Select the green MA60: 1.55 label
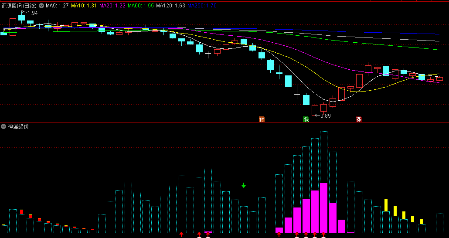This screenshot has width=449, height=238. (x=141, y=5)
